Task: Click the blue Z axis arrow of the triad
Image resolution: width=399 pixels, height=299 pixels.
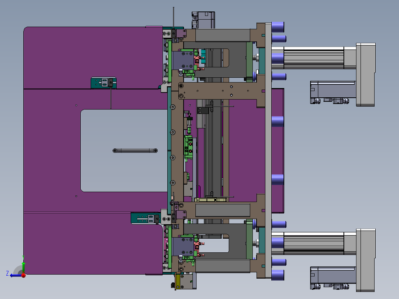Action: (x=15, y=275)
